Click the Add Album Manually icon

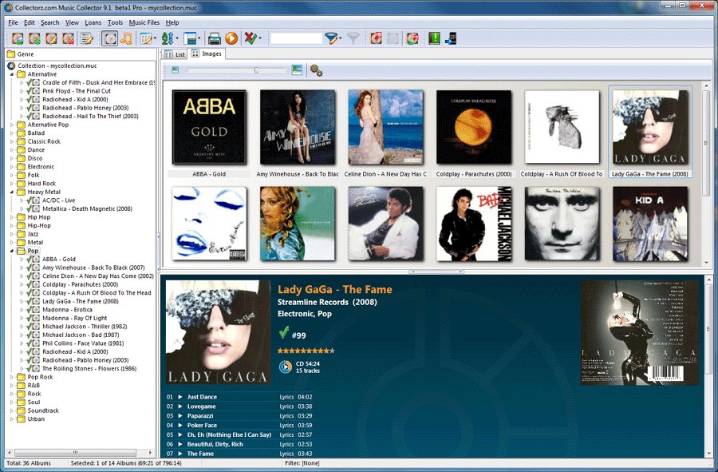(34, 38)
